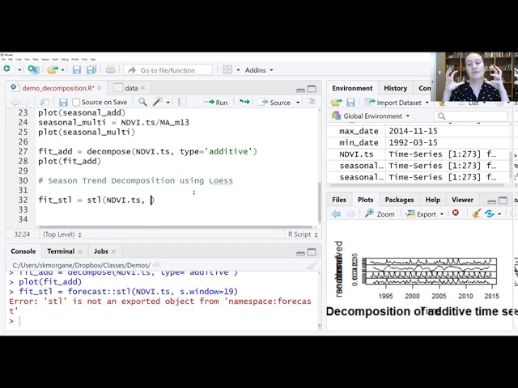Screen dimensions: 518x388
Task: Select the Console tab
Action: coord(23,251)
